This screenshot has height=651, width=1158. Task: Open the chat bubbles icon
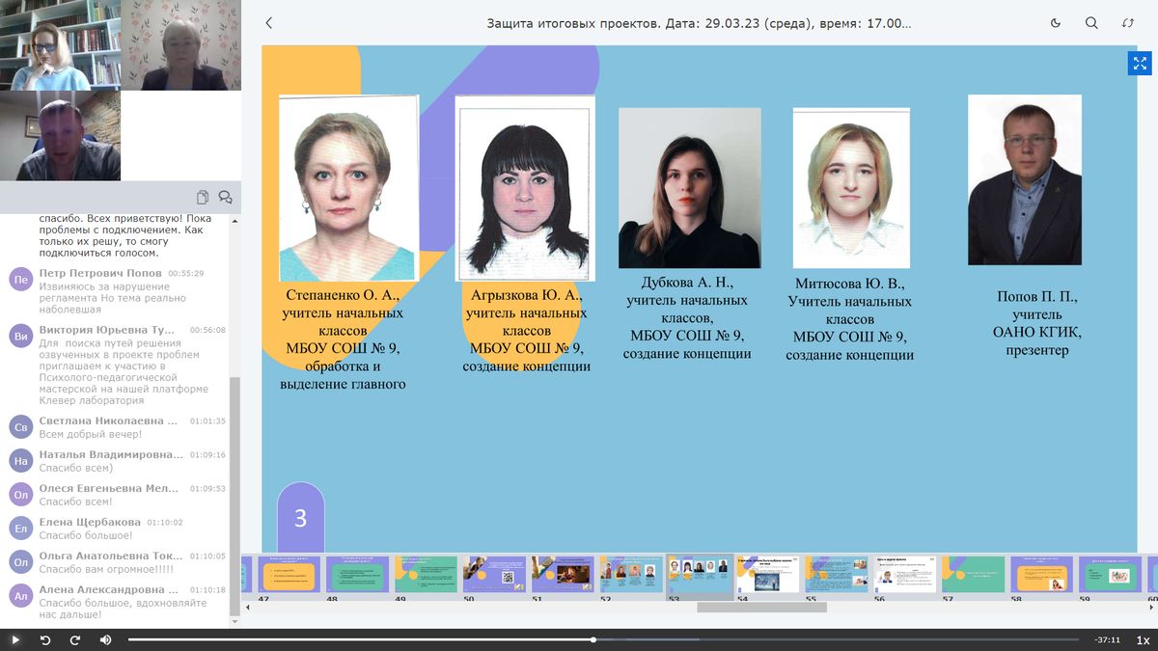225,197
